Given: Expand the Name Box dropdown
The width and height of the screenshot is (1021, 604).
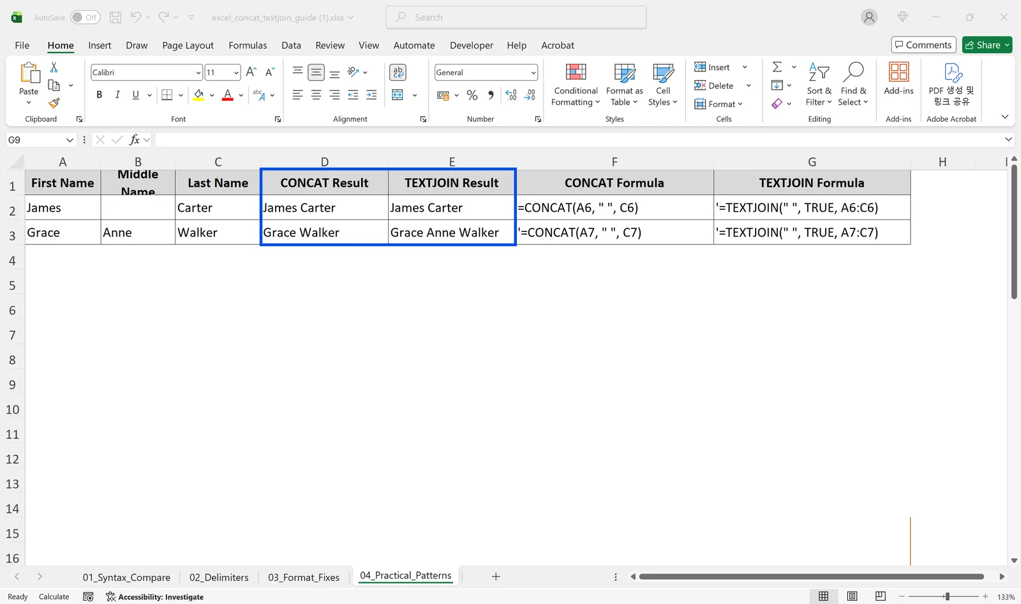Looking at the screenshot, I should point(70,140).
